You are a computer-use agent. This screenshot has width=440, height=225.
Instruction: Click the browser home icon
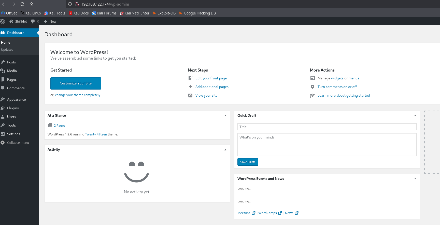point(31,4)
